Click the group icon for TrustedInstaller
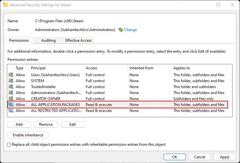The height and width of the screenshot is (163, 240). coord(11,87)
